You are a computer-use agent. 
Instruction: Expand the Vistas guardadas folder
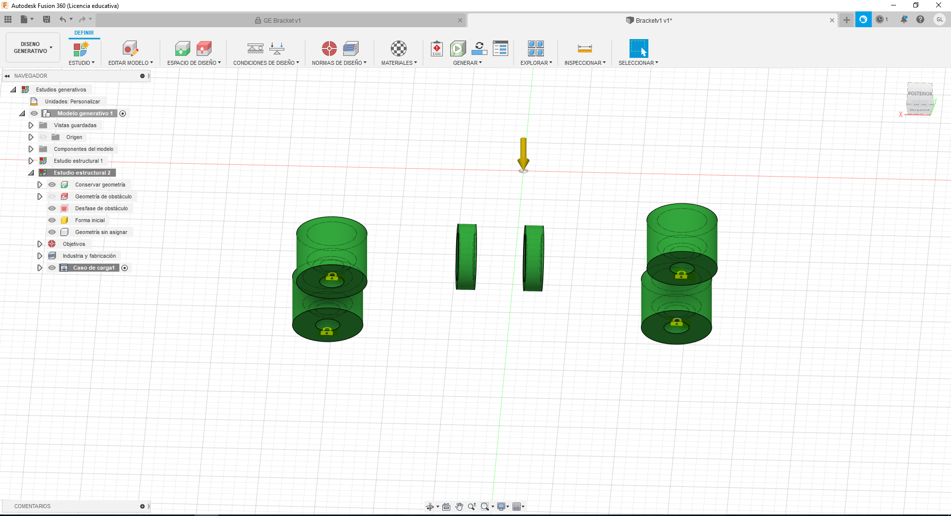coord(31,125)
